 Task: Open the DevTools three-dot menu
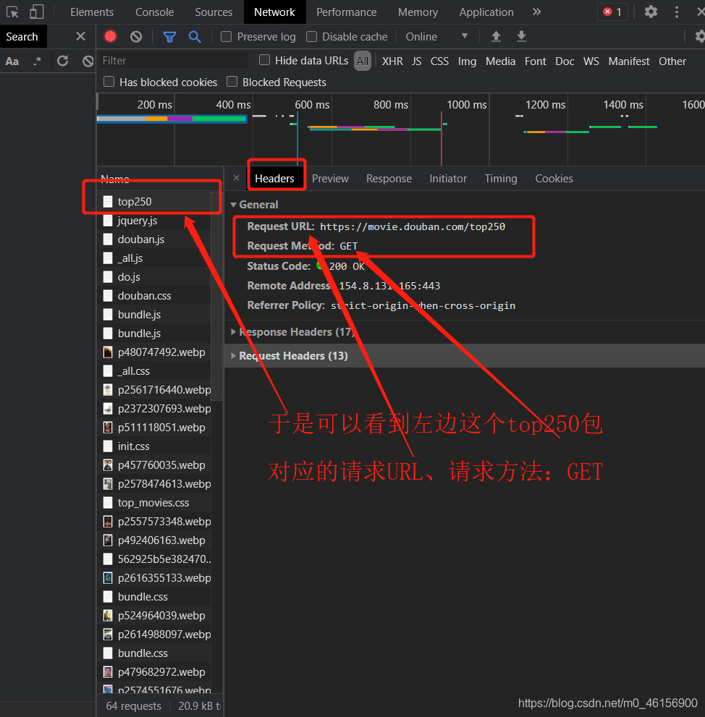677,12
